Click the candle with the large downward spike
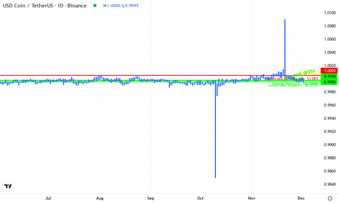Screen dimensions: 339x203 [216, 135]
